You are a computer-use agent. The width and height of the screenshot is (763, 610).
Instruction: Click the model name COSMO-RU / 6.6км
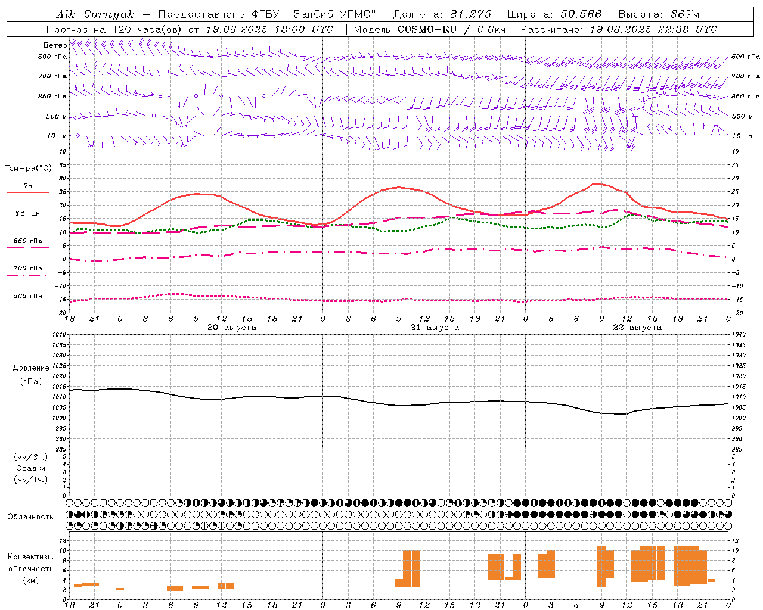(x=452, y=29)
